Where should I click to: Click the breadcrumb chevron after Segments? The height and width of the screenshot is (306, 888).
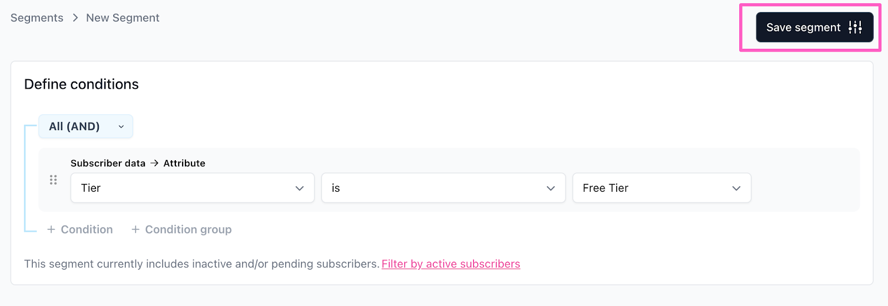(x=75, y=18)
